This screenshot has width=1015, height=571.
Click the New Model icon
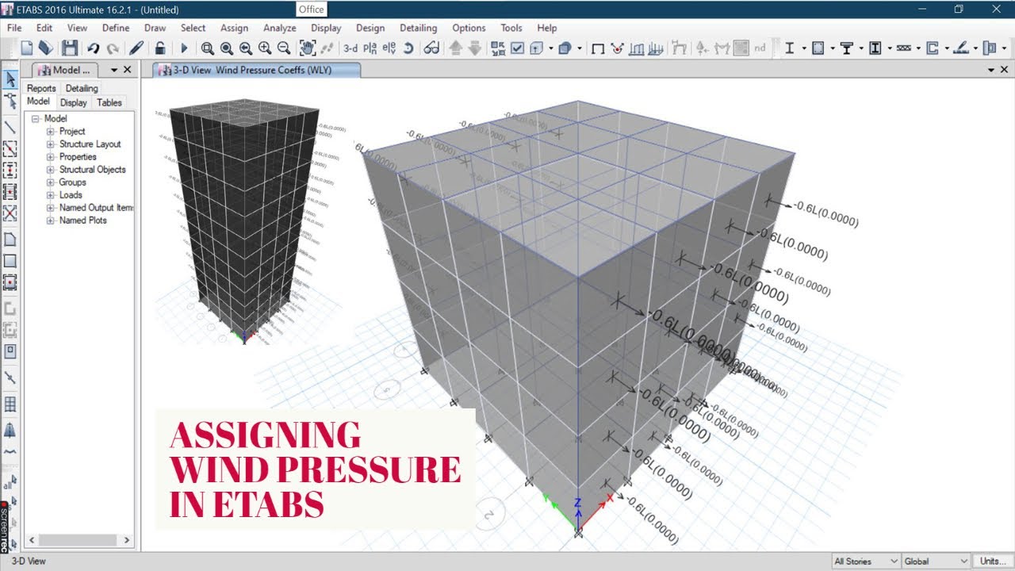pos(27,48)
